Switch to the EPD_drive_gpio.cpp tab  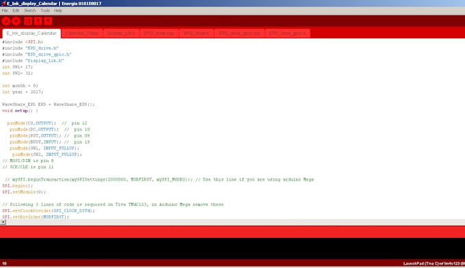coord(239,33)
